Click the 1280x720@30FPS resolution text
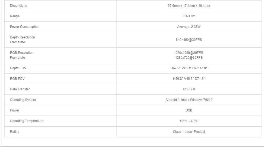 pyautogui.click(x=189, y=58)
